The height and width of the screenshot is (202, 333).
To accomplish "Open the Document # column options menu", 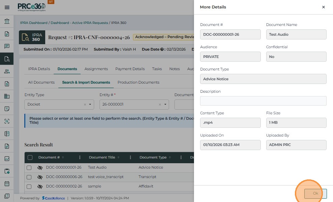I will click(80, 157).
